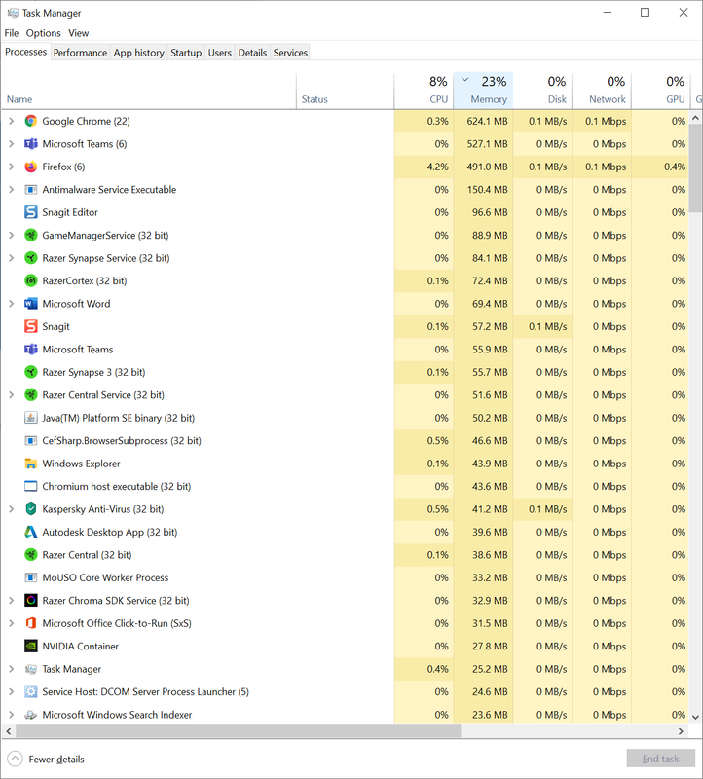Image resolution: width=703 pixels, height=779 pixels.
Task: Select the RazerCortex icon
Action: (x=31, y=280)
